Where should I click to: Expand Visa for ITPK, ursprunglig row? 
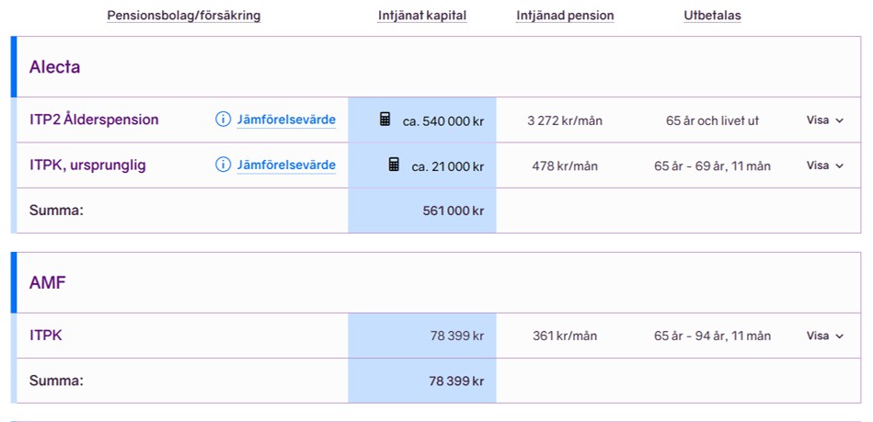point(825,165)
